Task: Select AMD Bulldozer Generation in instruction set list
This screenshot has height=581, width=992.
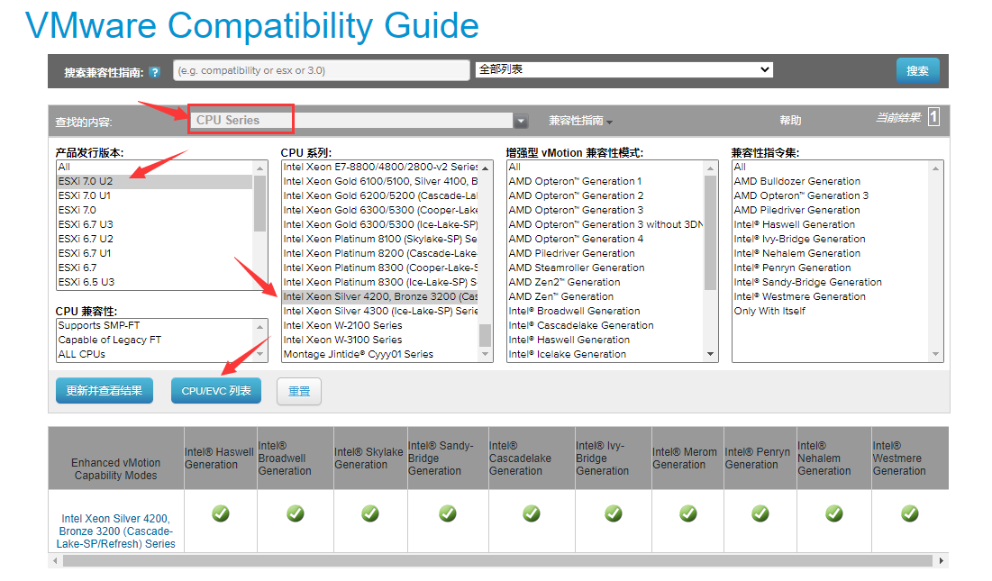Action: point(831,181)
